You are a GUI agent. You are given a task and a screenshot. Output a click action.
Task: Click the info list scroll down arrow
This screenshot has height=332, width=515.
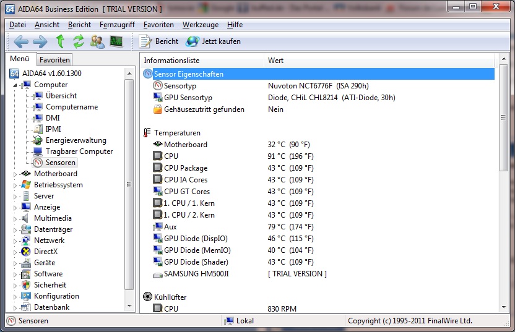[x=504, y=307]
